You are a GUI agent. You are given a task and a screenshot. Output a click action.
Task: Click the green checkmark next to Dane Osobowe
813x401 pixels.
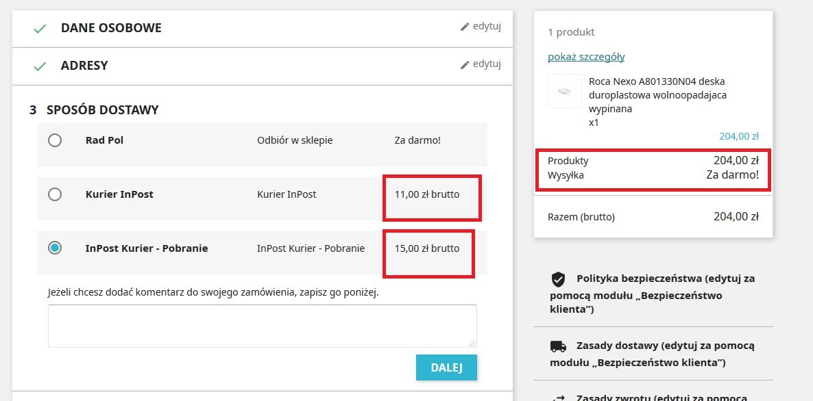(40, 29)
